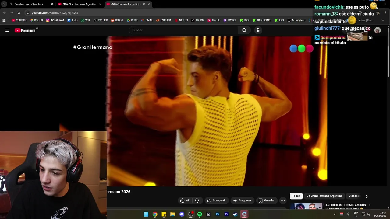Image resolution: width=390 pixels, height=219 pixels.
Task: Show hidden system tray icons
Action: click(335, 214)
